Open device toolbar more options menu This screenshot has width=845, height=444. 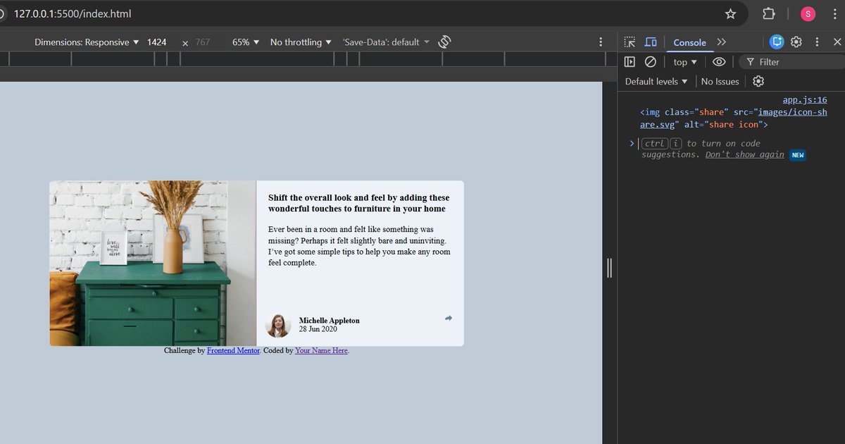point(600,42)
